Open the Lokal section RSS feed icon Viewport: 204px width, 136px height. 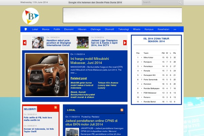122,110
